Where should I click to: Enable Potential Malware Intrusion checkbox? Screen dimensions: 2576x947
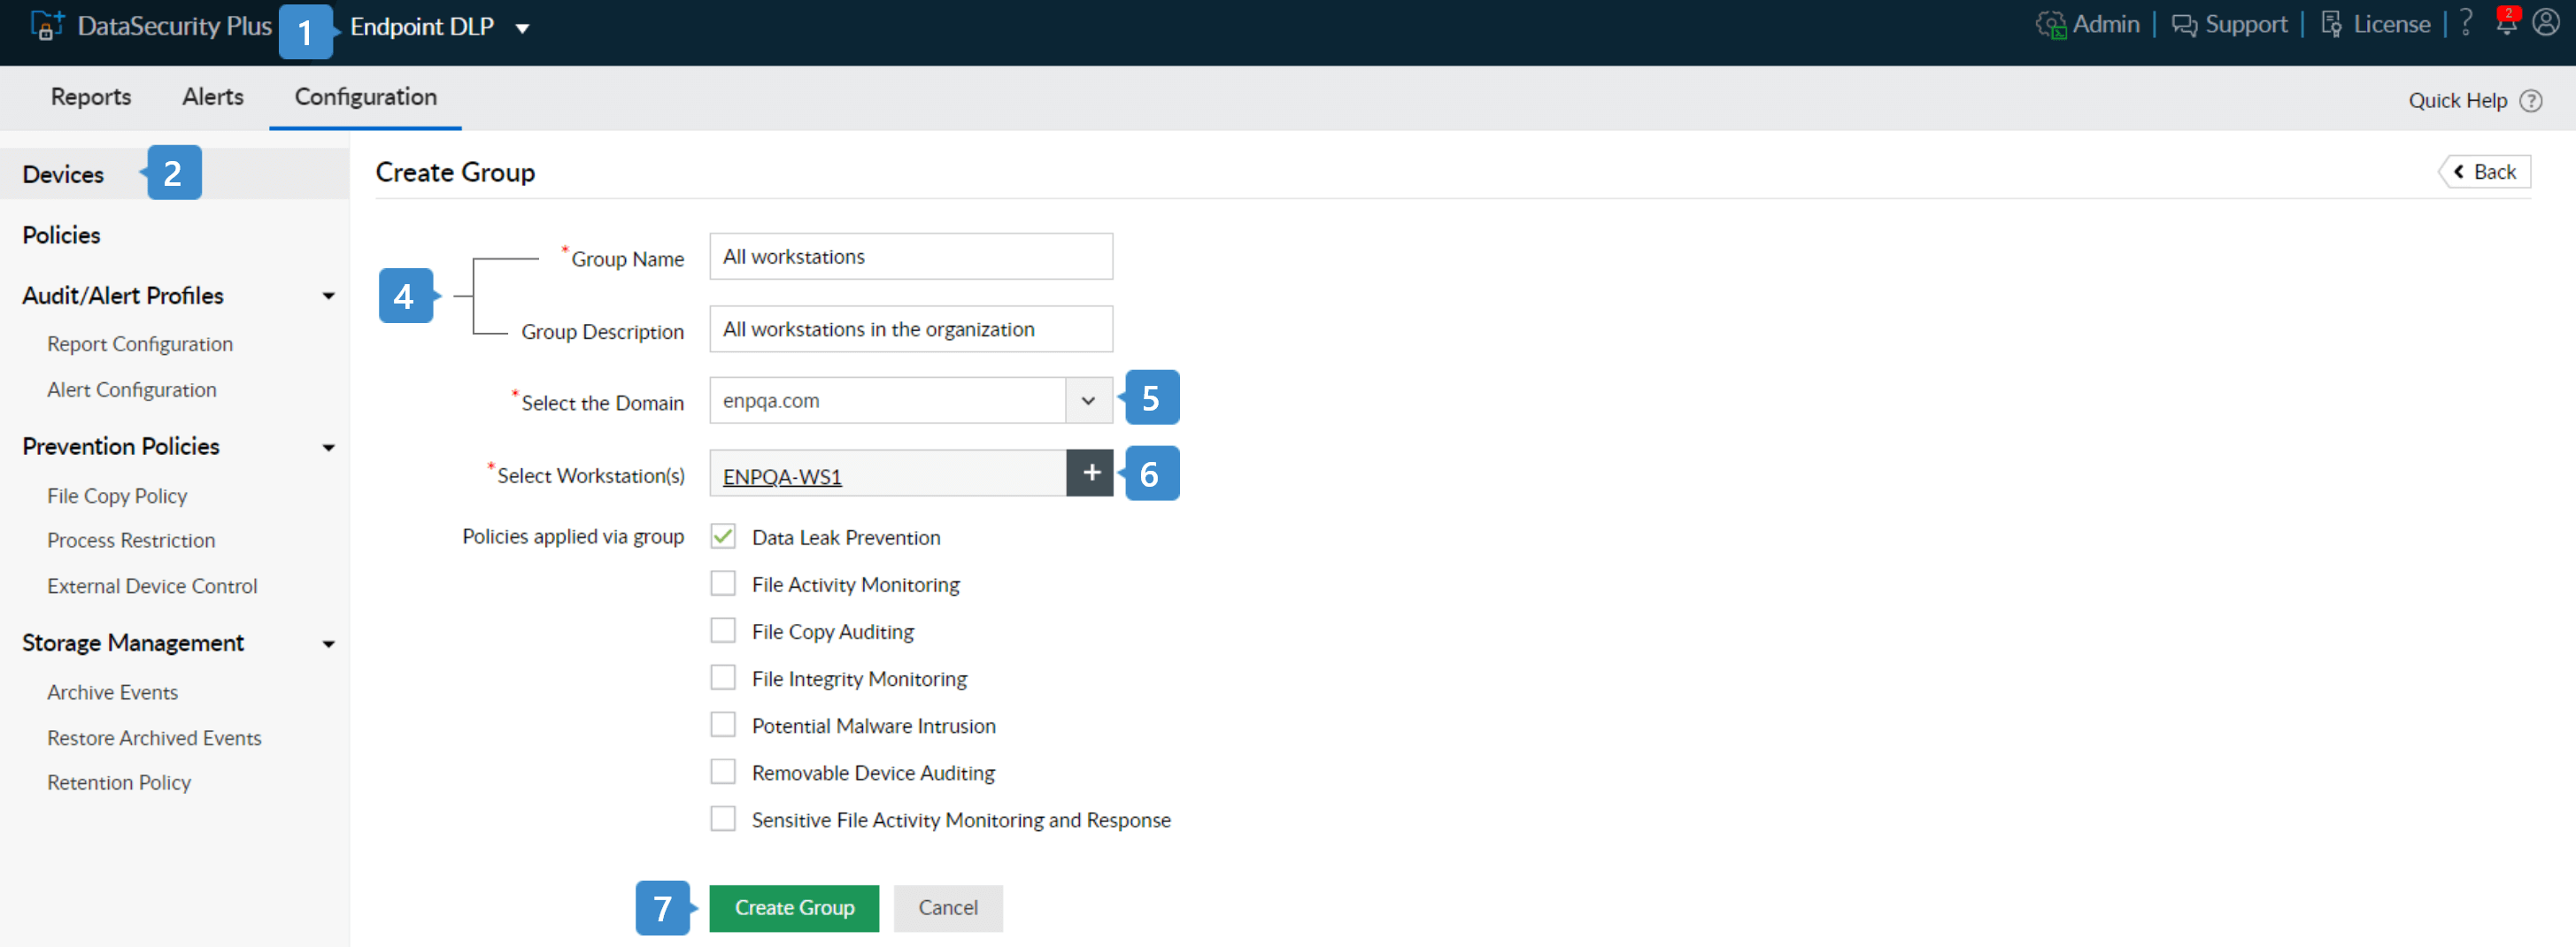point(723,725)
